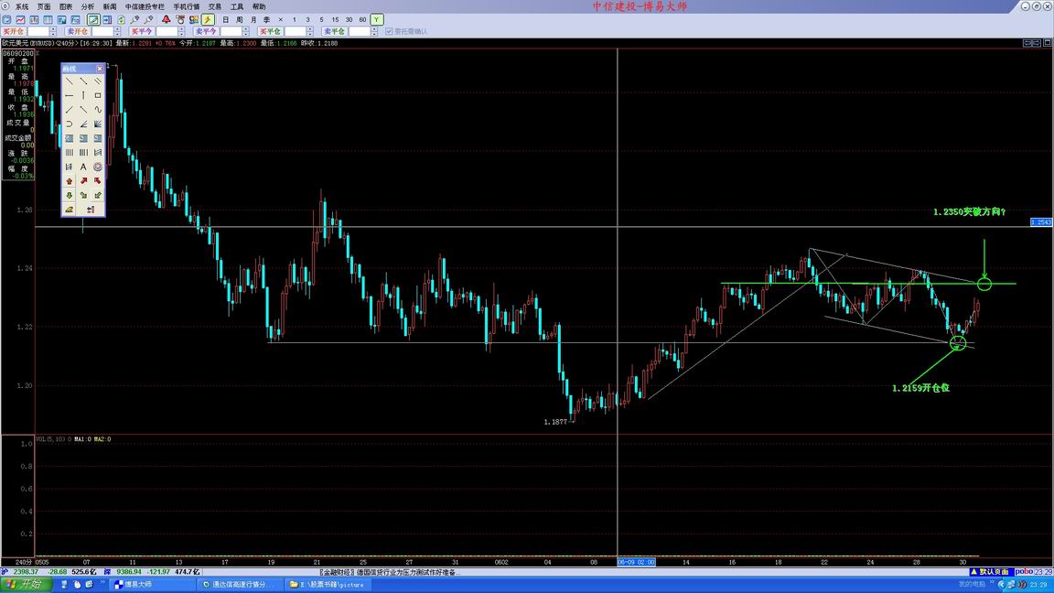Adjust the 买开仓 quantity spinner

[x=53, y=32]
